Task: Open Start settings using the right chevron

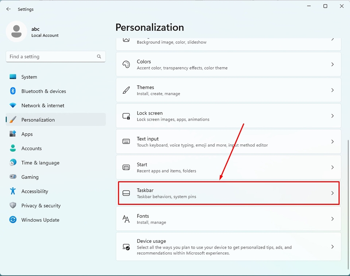Action: 332,167
